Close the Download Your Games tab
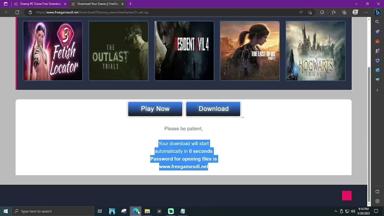This screenshot has height=216, width=384. click(122, 4)
